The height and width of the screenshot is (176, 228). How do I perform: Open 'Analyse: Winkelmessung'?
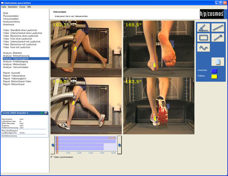tap(16, 56)
